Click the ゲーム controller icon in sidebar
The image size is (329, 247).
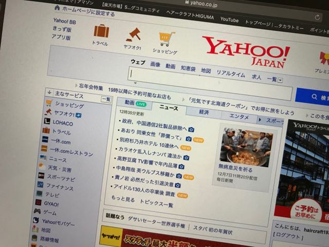[37, 211]
